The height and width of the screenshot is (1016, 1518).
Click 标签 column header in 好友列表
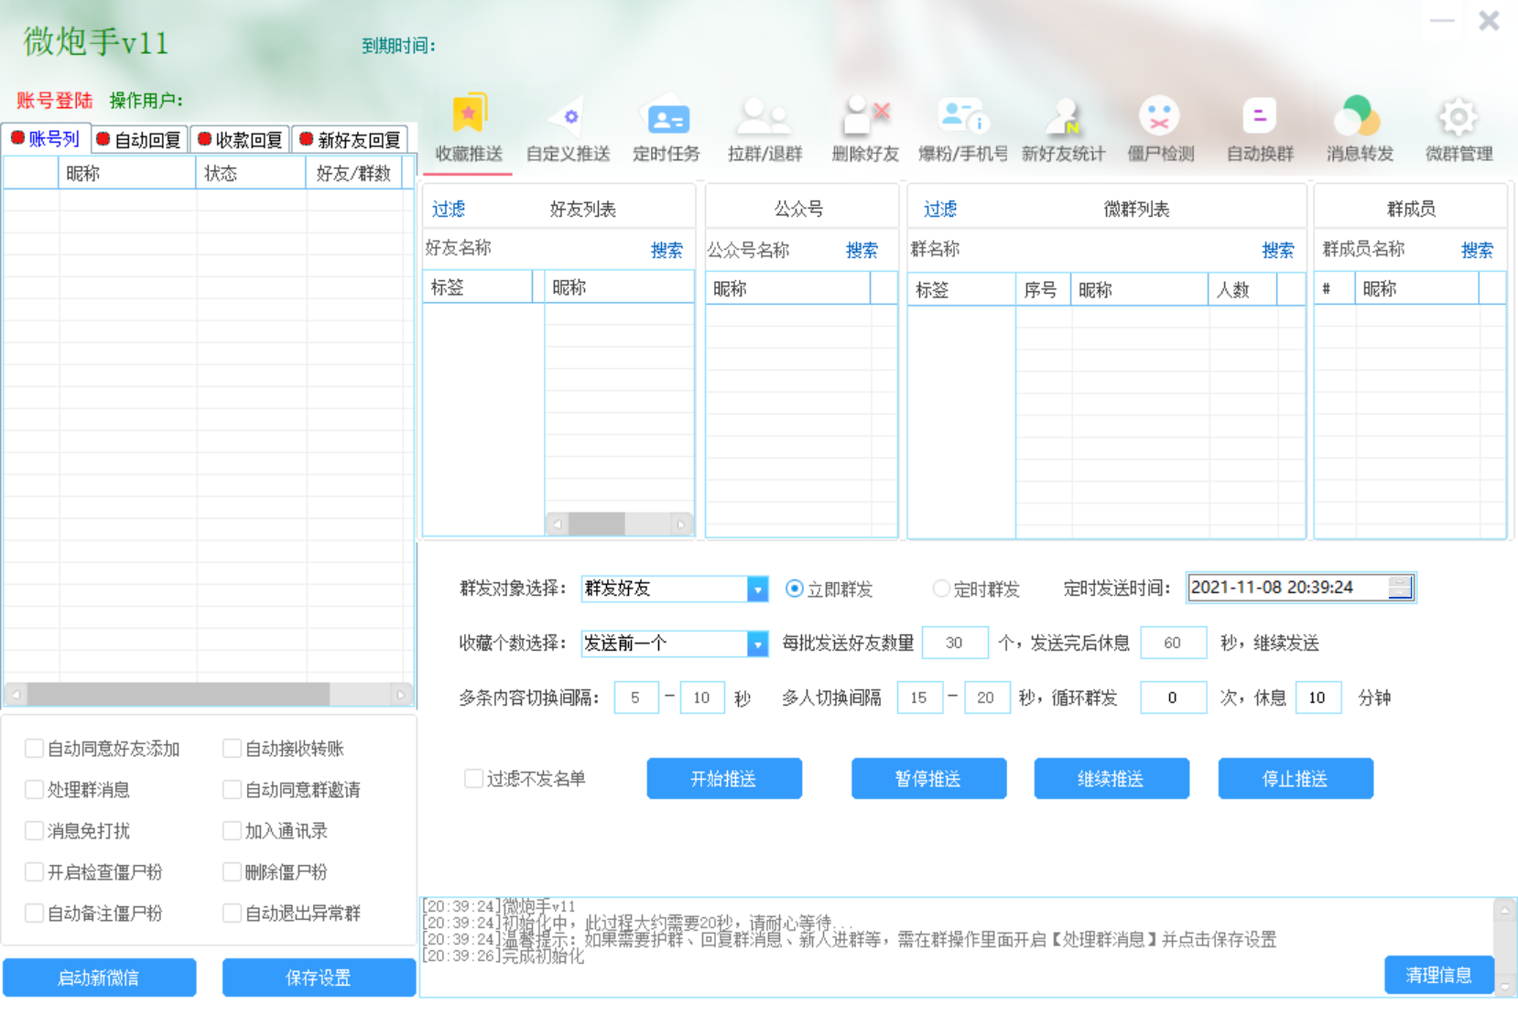click(x=478, y=287)
